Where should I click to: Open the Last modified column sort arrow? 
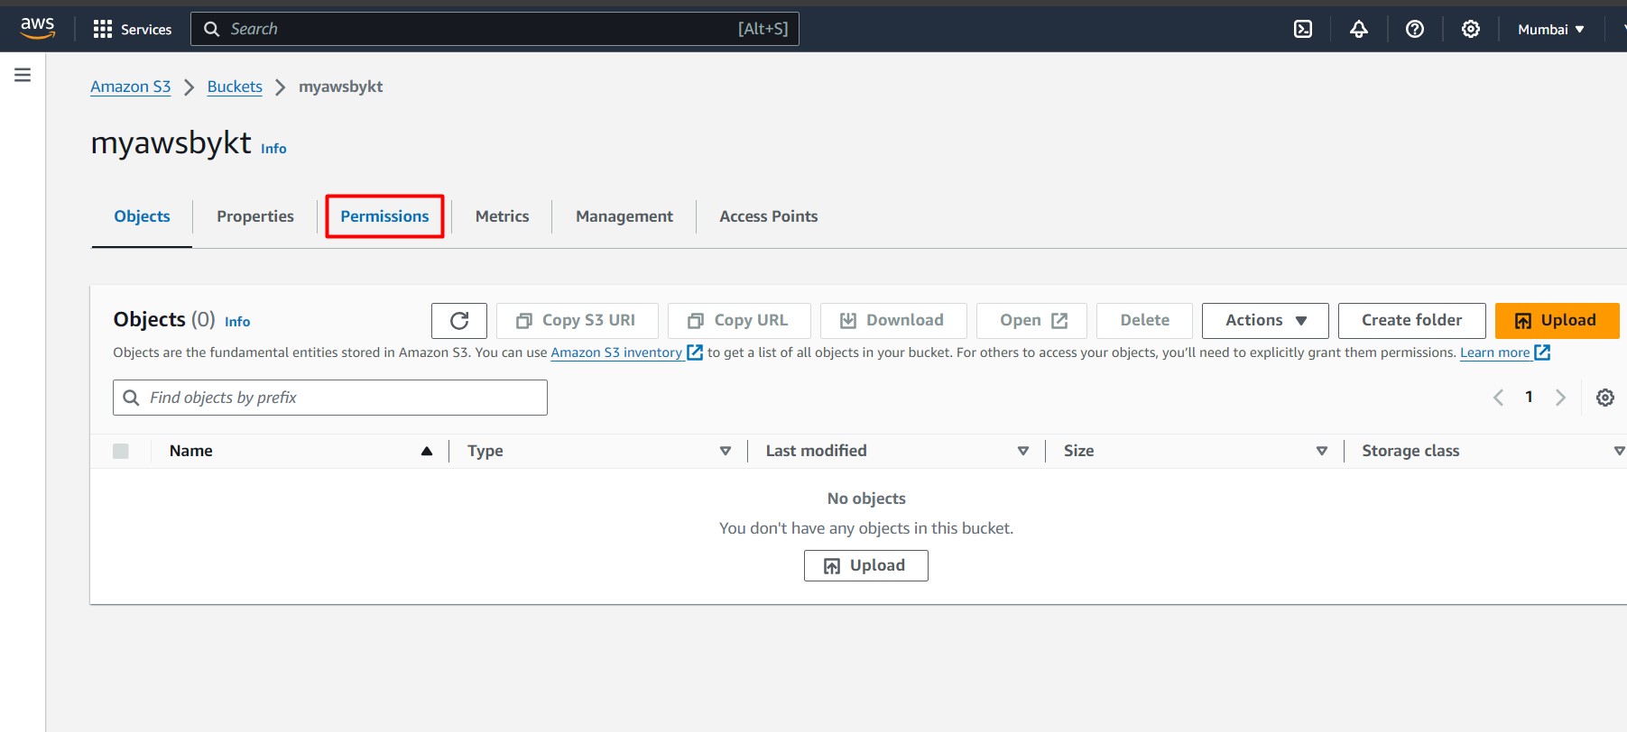pyautogui.click(x=1023, y=451)
